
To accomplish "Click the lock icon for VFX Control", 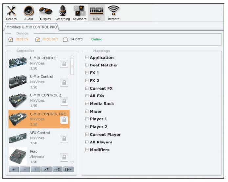I will click(64, 139).
